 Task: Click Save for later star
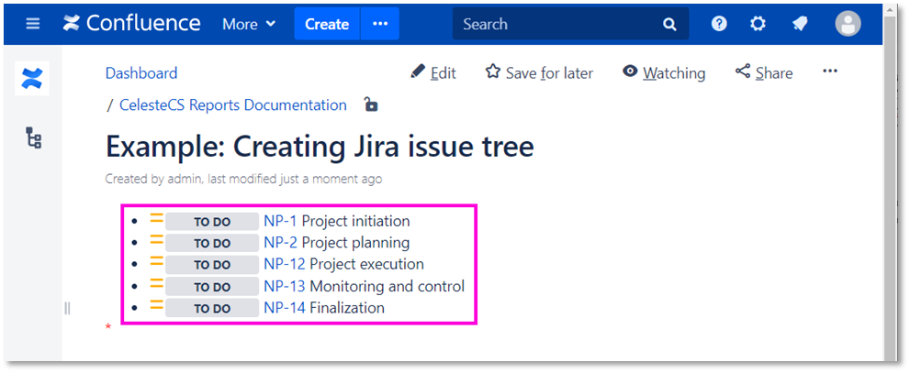[539, 72]
